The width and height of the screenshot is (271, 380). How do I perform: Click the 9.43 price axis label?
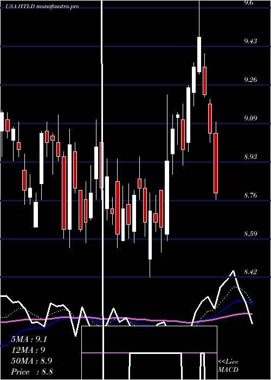coord(250,41)
